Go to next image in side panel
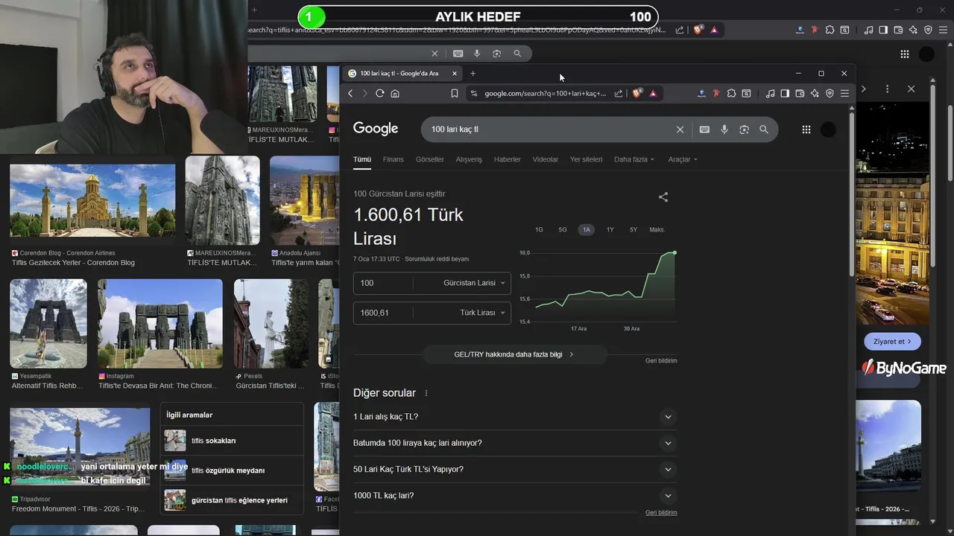Viewport: 954px width, 536px height. 864,89
